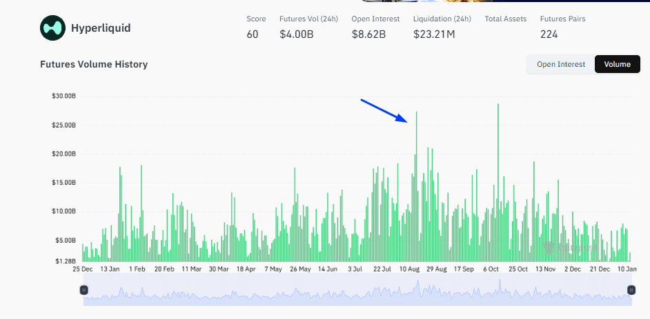This screenshot has width=650, height=319.
Task: Click the Futures Volume History heading
Action: [x=94, y=64]
